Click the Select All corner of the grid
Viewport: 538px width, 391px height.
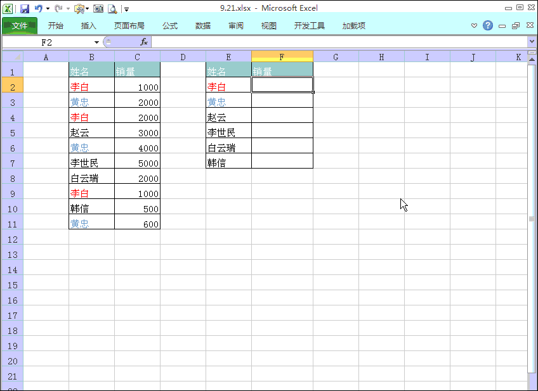point(13,56)
